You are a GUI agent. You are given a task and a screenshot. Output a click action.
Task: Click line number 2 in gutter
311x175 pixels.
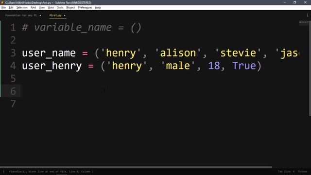point(13,40)
